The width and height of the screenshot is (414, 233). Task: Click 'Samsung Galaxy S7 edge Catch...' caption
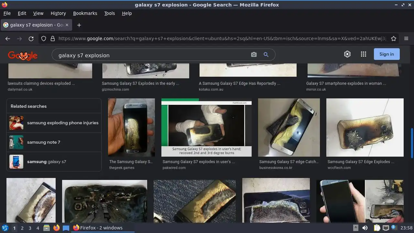tap(289, 161)
